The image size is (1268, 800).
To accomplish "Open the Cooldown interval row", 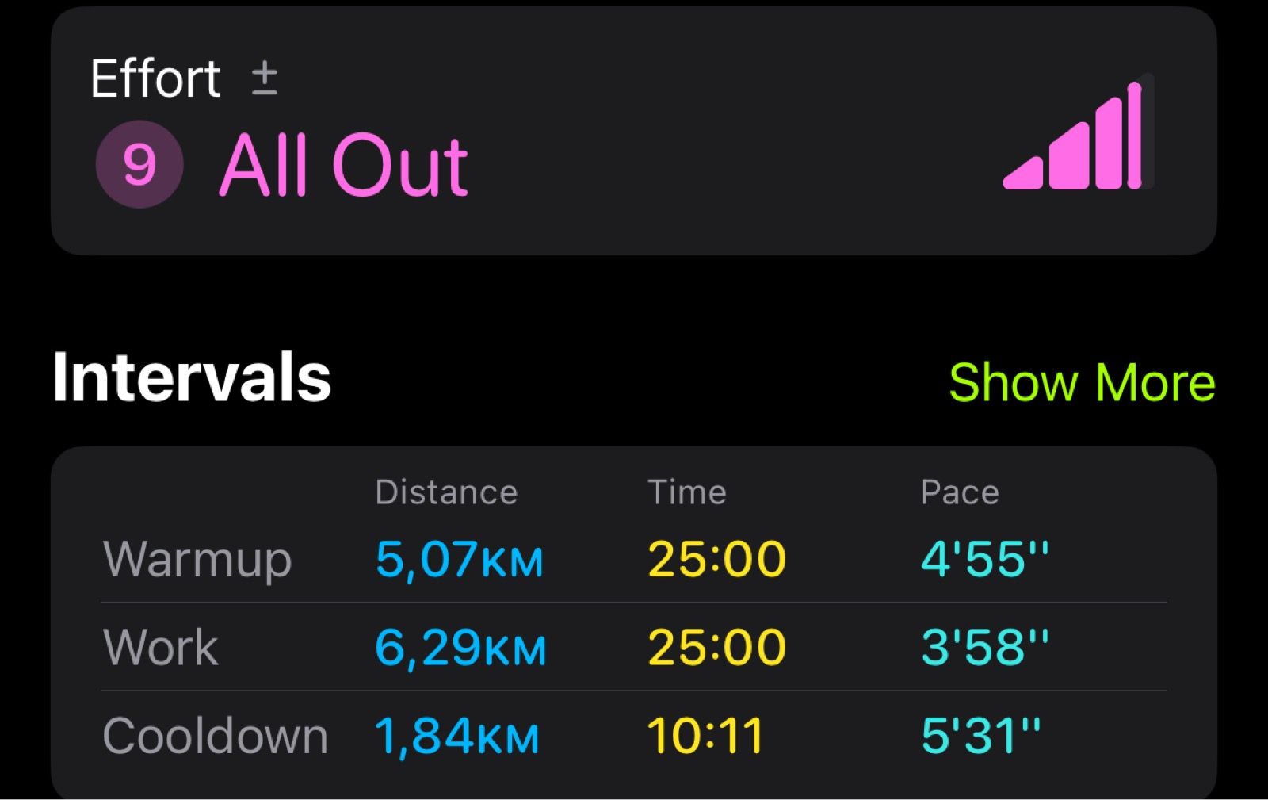I will [x=215, y=735].
